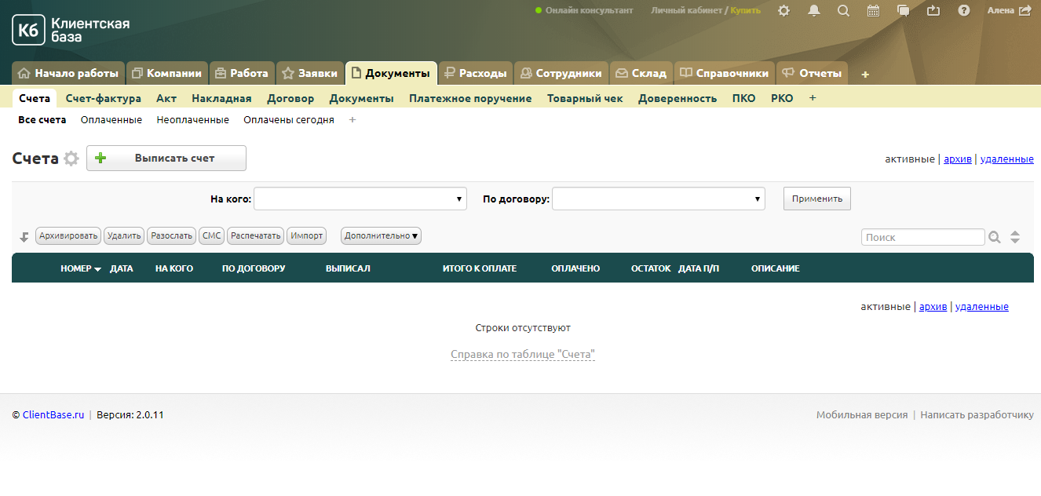
Task: Click the global search magnifier icon
Action: pos(843,11)
